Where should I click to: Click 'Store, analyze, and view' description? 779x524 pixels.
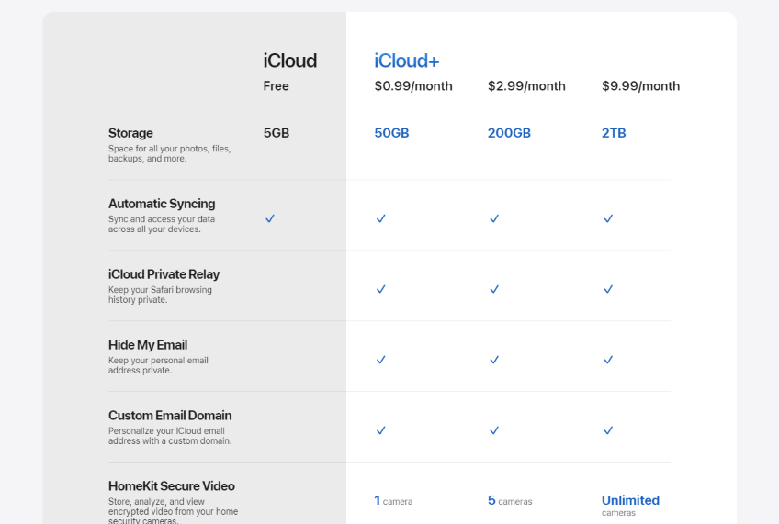(x=173, y=510)
